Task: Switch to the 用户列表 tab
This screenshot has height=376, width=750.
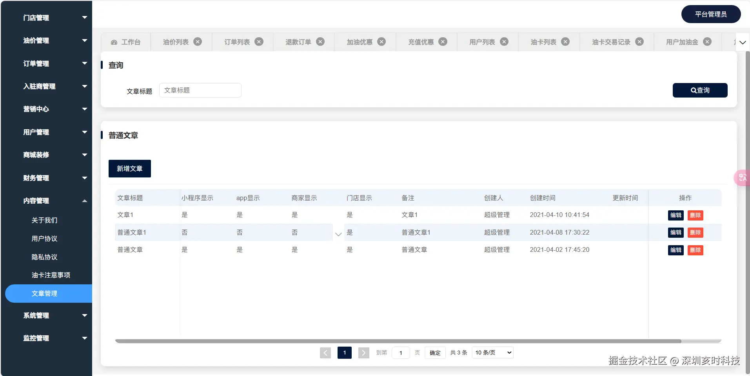Action: pyautogui.click(x=482, y=42)
